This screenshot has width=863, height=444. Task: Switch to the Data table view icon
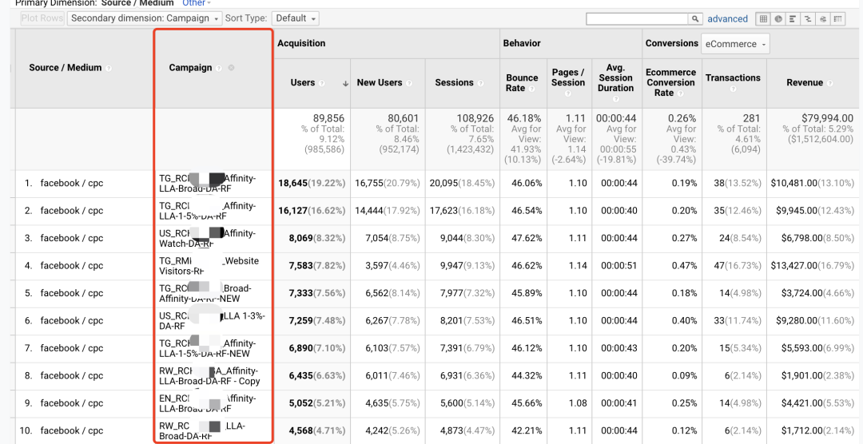pyautogui.click(x=763, y=18)
